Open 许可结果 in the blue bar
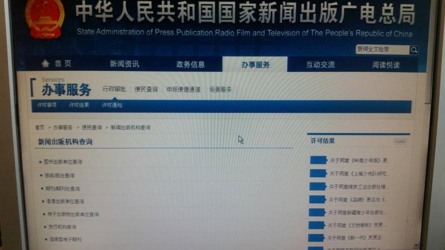The height and width of the screenshot is (250, 445). click(79, 105)
